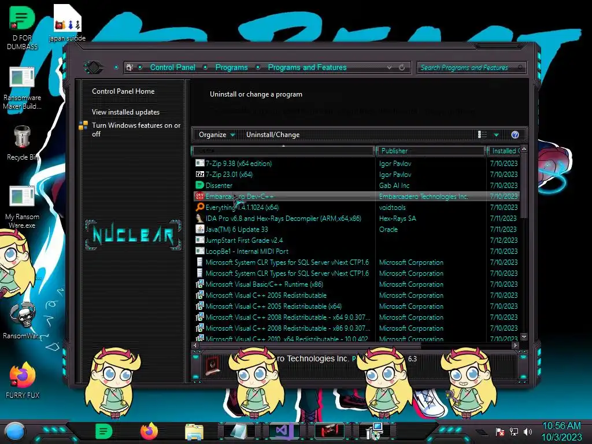Click the network tray icon

point(514,431)
